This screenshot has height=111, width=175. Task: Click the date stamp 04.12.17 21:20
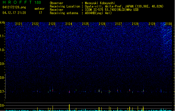14,13
